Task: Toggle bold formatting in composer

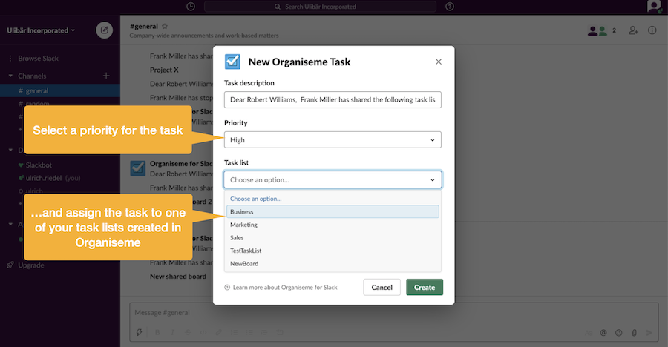Action: (157, 332)
